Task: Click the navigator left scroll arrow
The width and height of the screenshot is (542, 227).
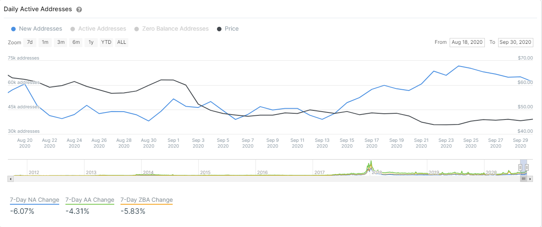Action: coord(11,179)
